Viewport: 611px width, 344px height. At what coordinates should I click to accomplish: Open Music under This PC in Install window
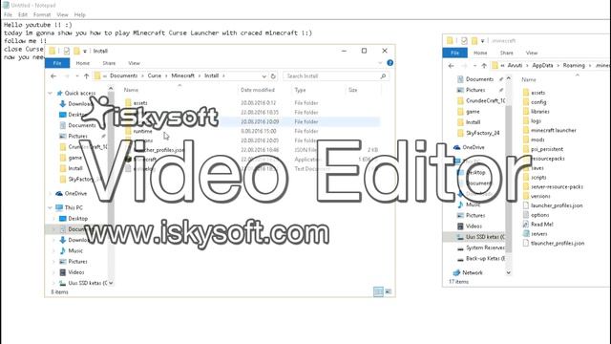pos(75,250)
